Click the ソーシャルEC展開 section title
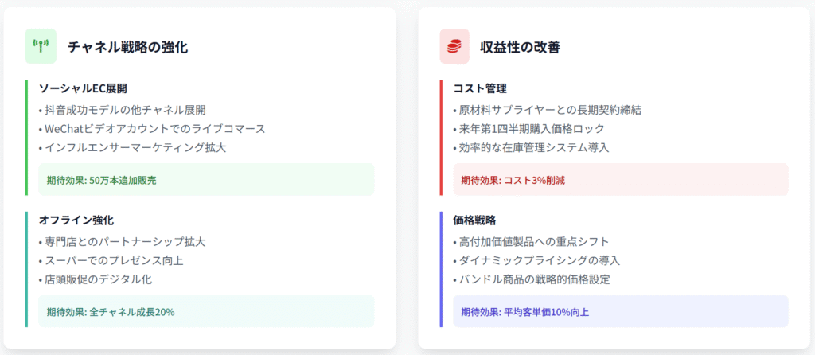Image resolution: width=815 pixels, height=355 pixels. click(x=83, y=88)
